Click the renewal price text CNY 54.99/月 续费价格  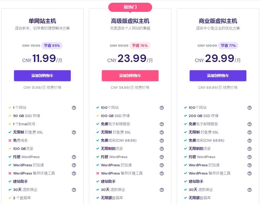click(130, 87)
